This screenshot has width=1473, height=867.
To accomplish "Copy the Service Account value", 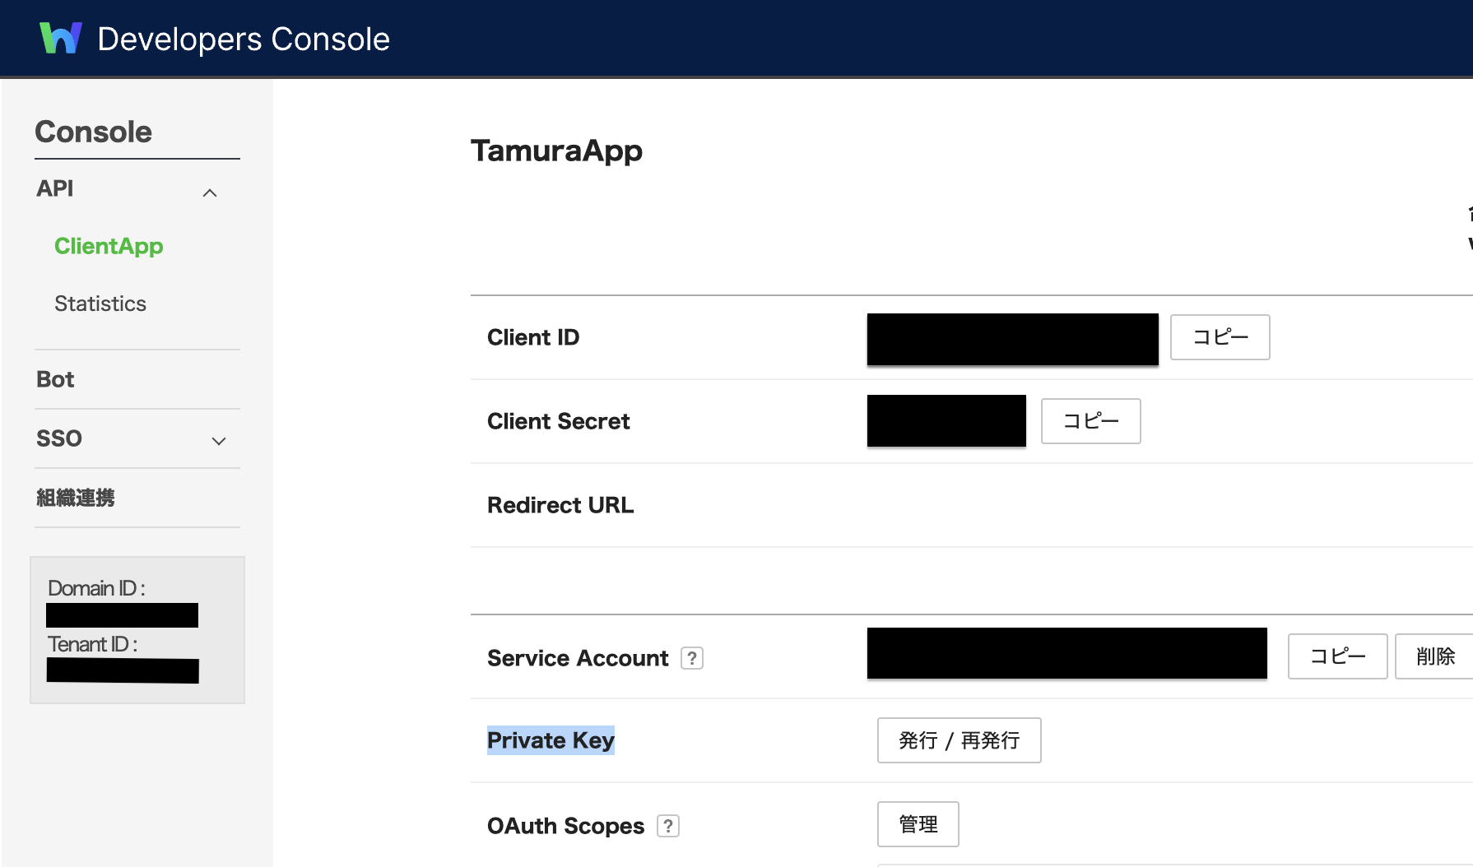I will pyautogui.click(x=1338, y=656).
